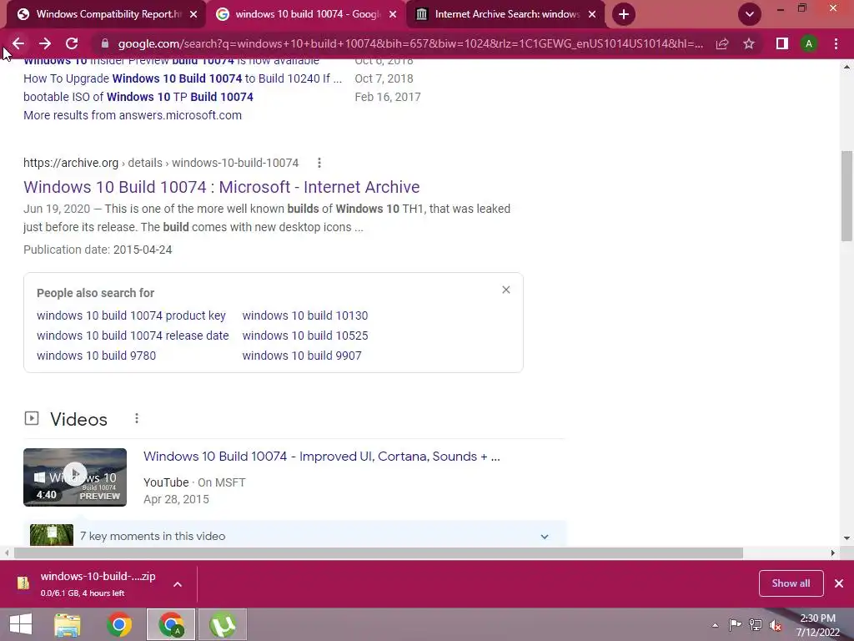Open uTorrent from the taskbar

tap(223, 624)
